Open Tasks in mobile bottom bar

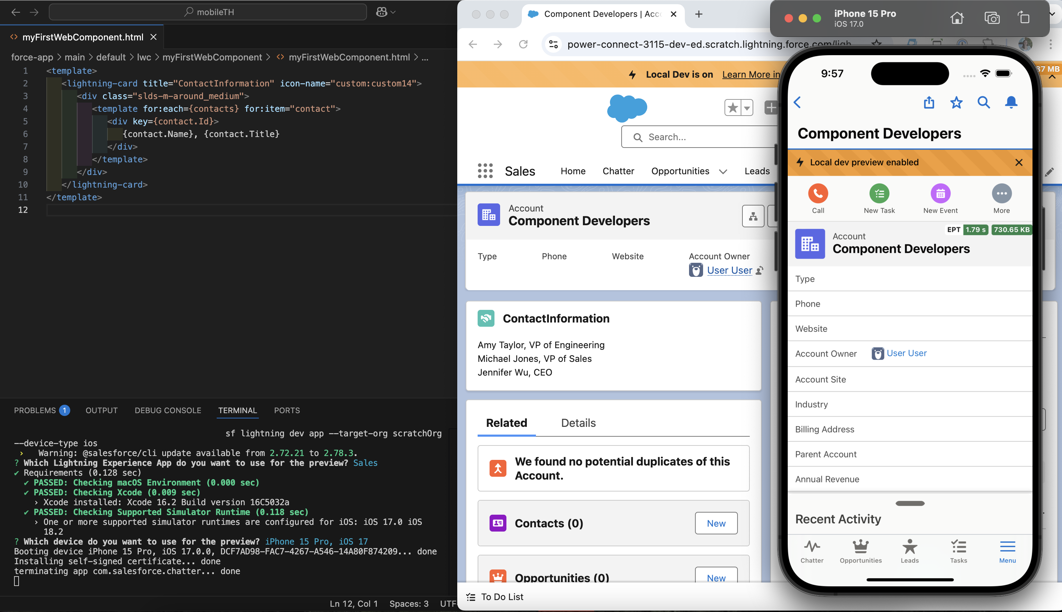tap(958, 551)
